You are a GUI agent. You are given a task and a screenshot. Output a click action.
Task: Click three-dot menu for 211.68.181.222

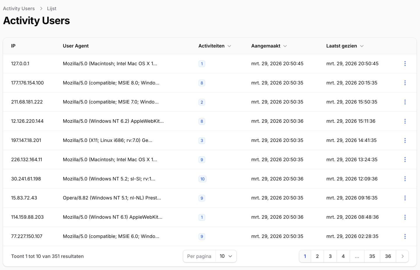click(405, 102)
